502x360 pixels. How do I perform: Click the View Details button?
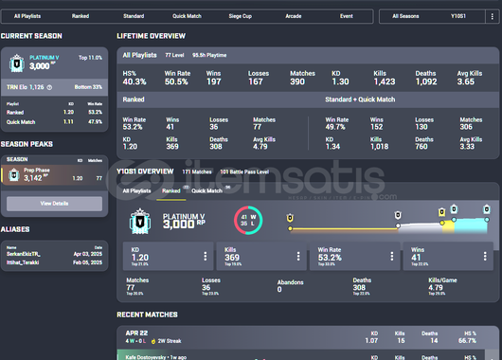pyautogui.click(x=54, y=204)
